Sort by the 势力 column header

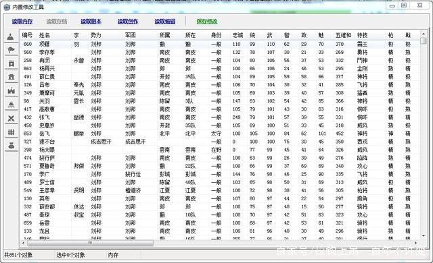click(x=96, y=35)
